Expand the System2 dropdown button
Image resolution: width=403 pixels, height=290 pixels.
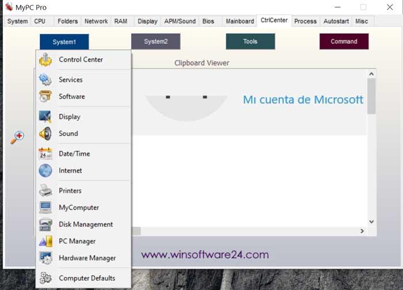156,41
